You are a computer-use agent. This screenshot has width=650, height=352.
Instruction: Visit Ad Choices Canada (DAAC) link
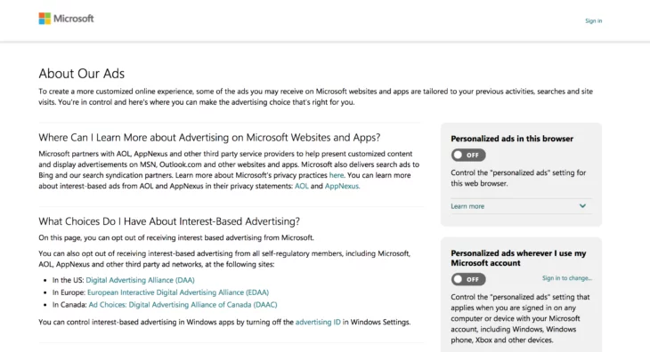[183, 305]
